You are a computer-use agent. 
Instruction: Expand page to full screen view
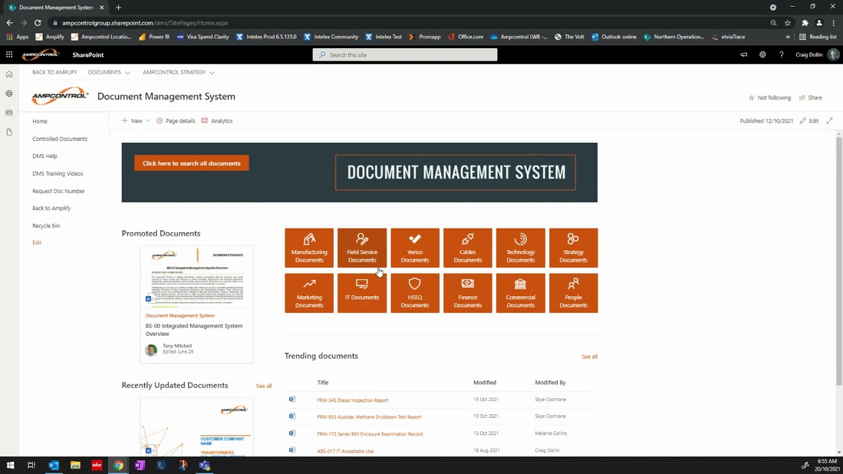tap(829, 120)
